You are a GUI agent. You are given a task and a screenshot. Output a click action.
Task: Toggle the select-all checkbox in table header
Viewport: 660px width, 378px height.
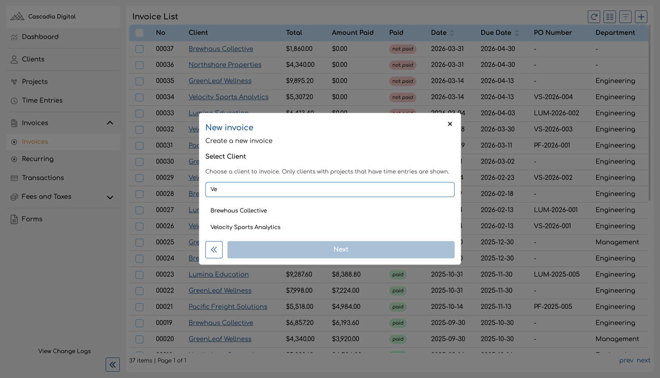[139, 33]
